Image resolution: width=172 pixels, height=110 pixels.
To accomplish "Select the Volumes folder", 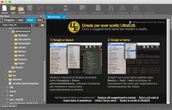I will pos(15,79).
